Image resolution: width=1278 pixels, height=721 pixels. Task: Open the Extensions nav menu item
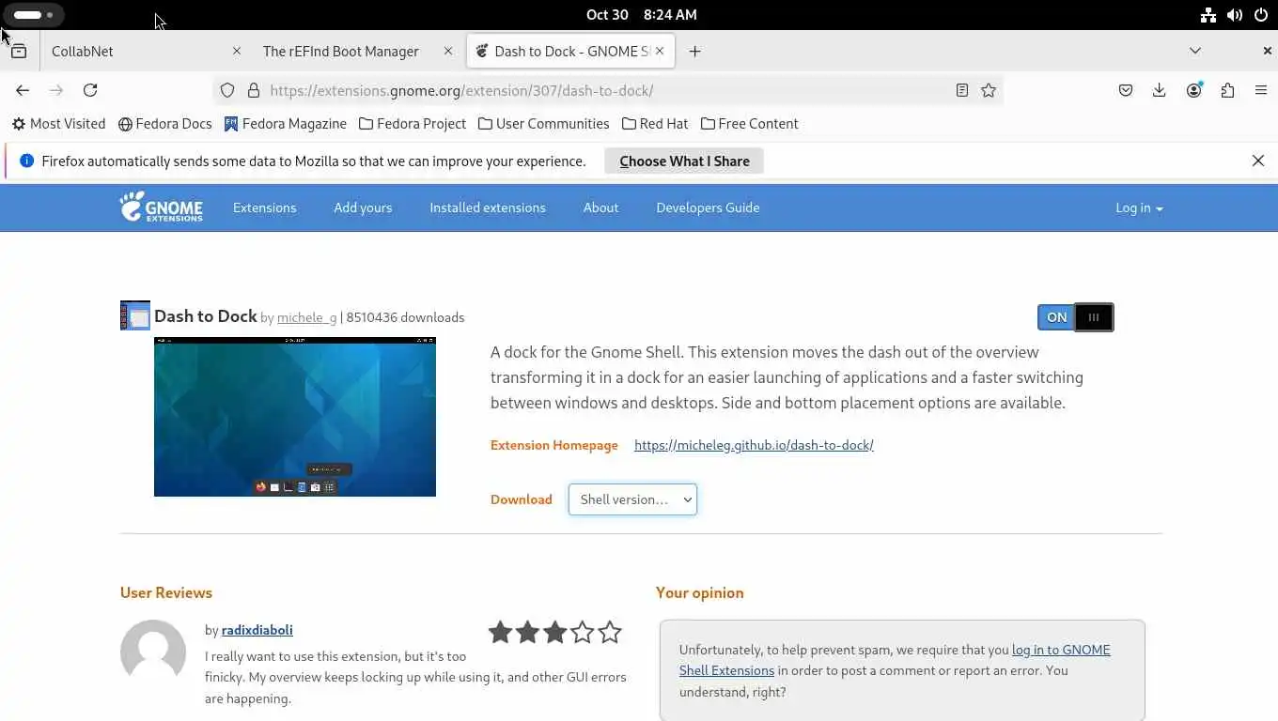pyautogui.click(x=265, y=207)
